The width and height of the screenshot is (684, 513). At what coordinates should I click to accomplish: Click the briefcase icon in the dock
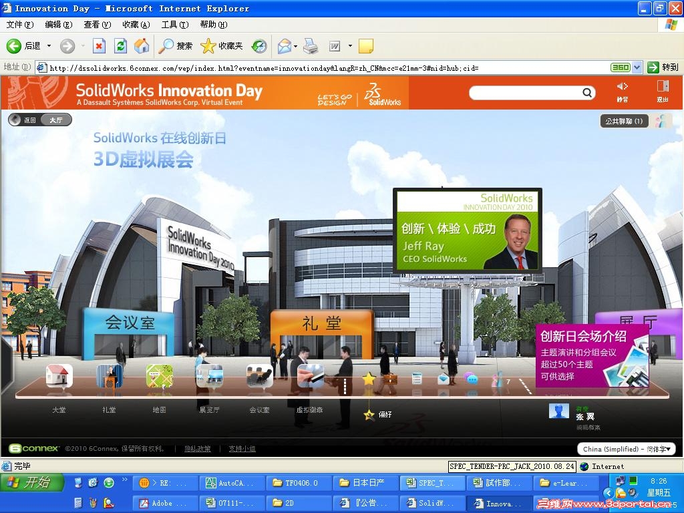(390, 379)
